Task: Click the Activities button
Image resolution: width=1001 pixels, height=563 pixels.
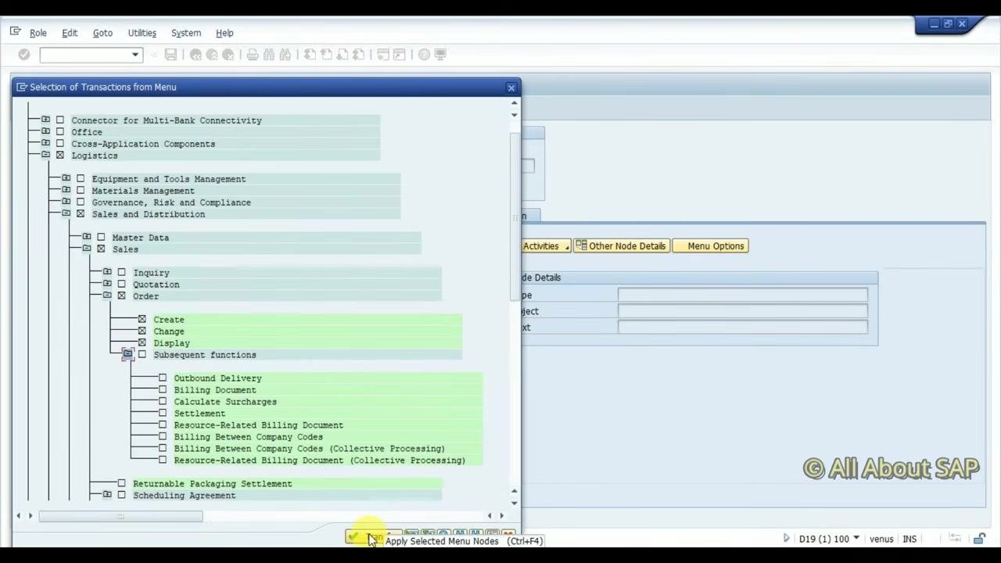Action: [546, 246]
